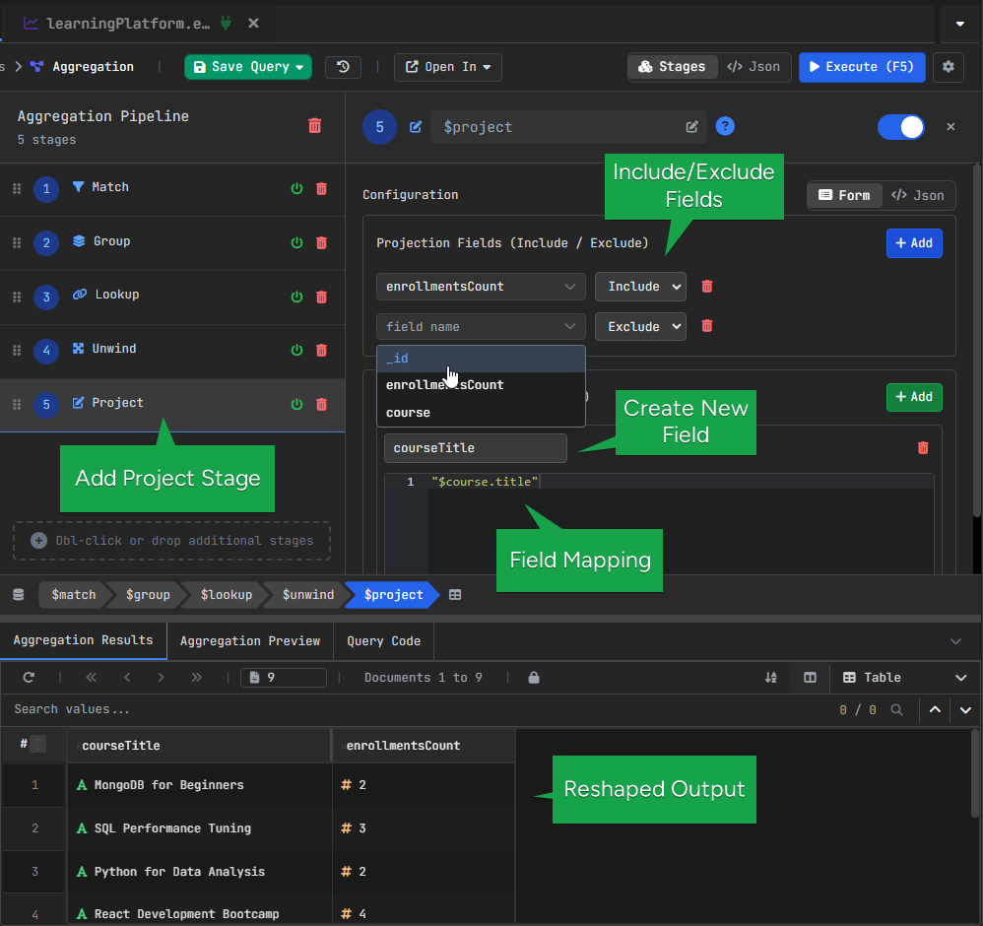
Task: Click the lock icon in results toolbar
Action: click(x=534, y=677)
